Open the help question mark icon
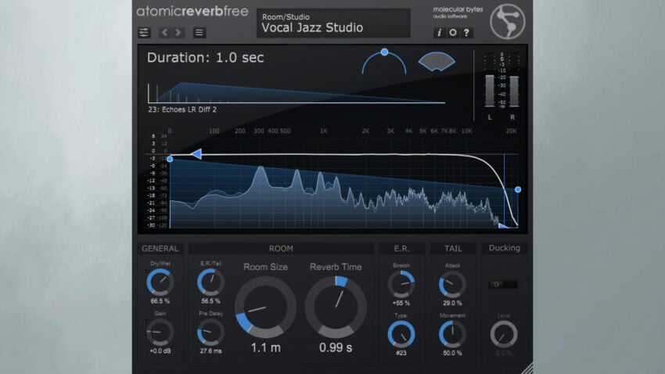Screen dimensions: 665x374 click(x=466, y=33)
